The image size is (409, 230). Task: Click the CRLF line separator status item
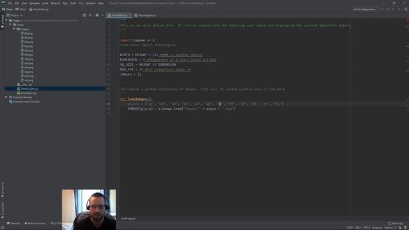tap(358, 227)
